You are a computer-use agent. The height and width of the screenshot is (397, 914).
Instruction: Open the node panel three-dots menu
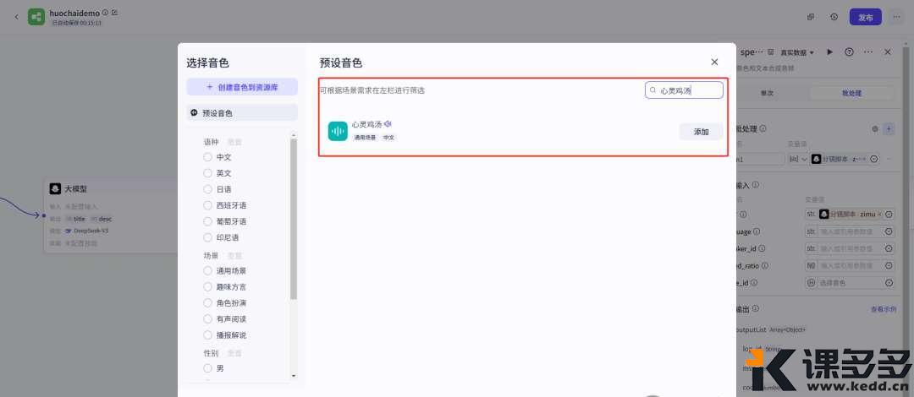click(x=868, y=52)
